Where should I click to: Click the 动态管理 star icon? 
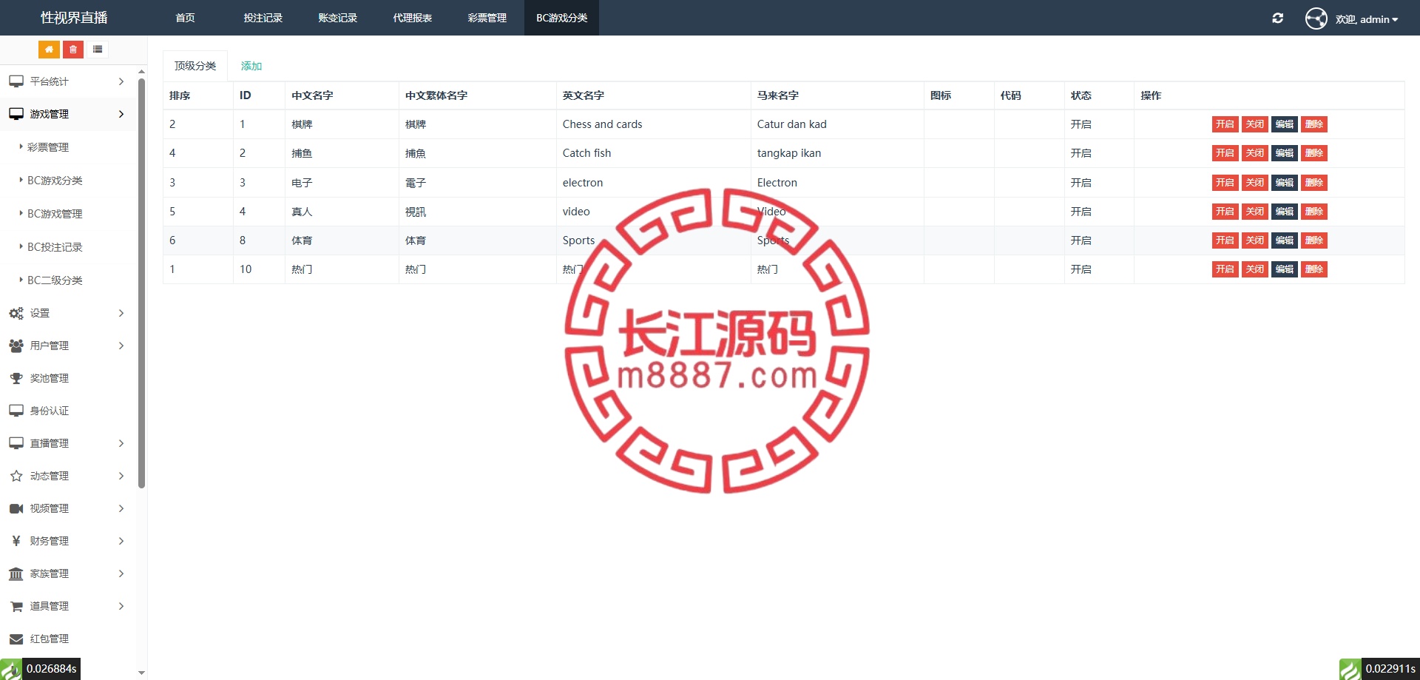tap(16, 476)
